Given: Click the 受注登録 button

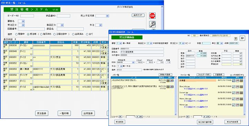Looking at the screenshot, I should click(42, 113).
